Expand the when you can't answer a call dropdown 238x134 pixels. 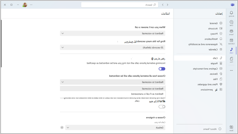click(x=113, y=33)
